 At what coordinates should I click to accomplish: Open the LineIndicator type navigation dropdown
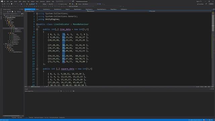[x=118, y=11]
